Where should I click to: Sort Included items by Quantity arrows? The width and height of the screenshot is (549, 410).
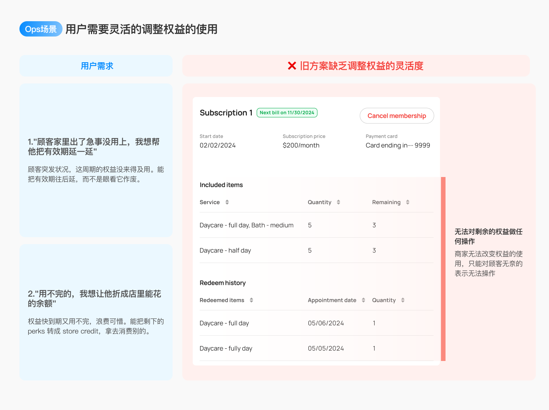coord(338,202)
